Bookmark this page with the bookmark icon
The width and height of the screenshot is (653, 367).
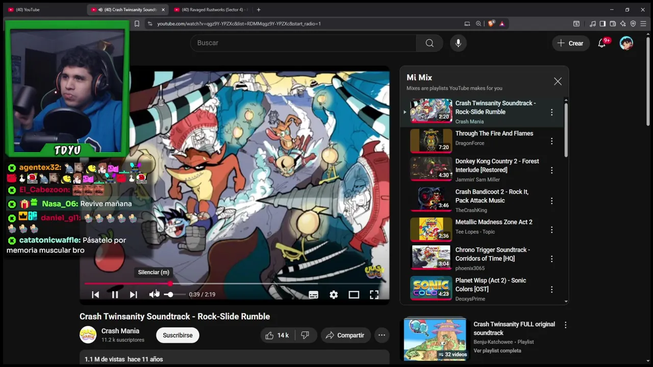point(137,23)
